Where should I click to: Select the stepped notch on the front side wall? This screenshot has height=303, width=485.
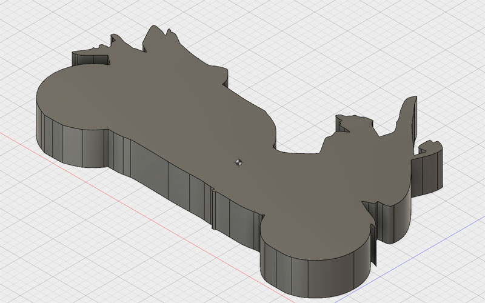213,209
